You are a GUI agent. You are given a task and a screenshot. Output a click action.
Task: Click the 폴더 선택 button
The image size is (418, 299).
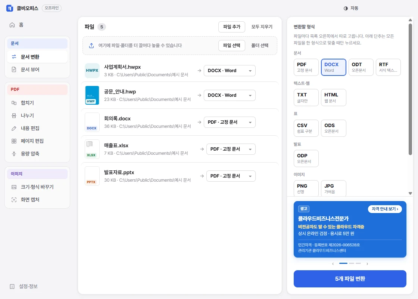[x=260, y=46]
